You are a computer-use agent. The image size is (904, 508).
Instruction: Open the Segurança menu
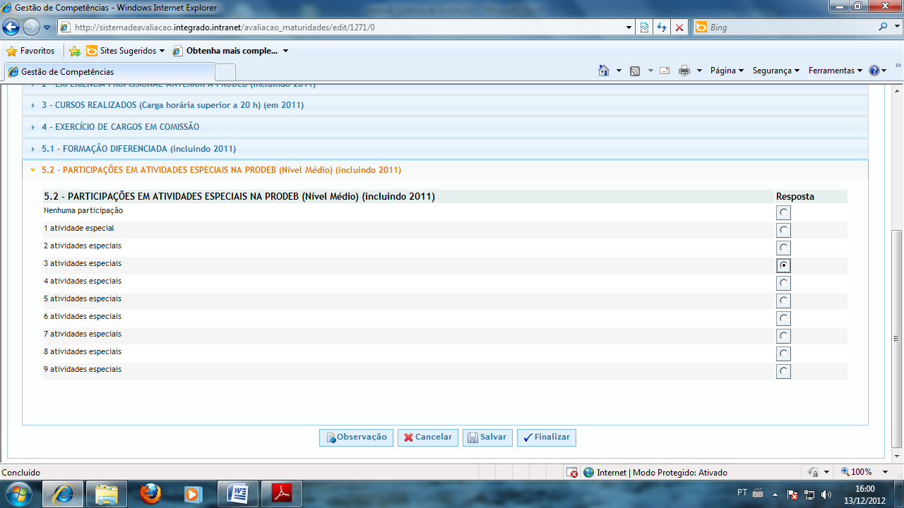775,71
